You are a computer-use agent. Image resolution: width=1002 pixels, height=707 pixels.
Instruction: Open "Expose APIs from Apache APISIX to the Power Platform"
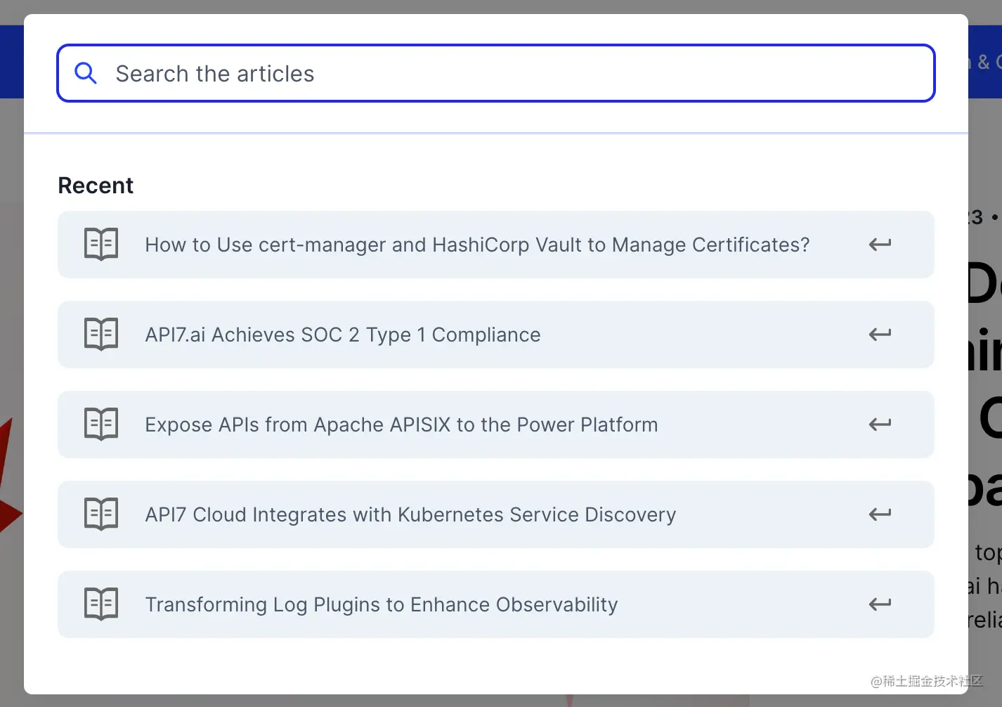click(496, 424)
